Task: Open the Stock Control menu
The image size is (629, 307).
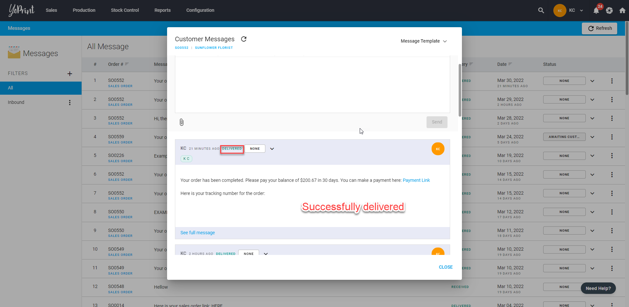Action: coord(125,10)
